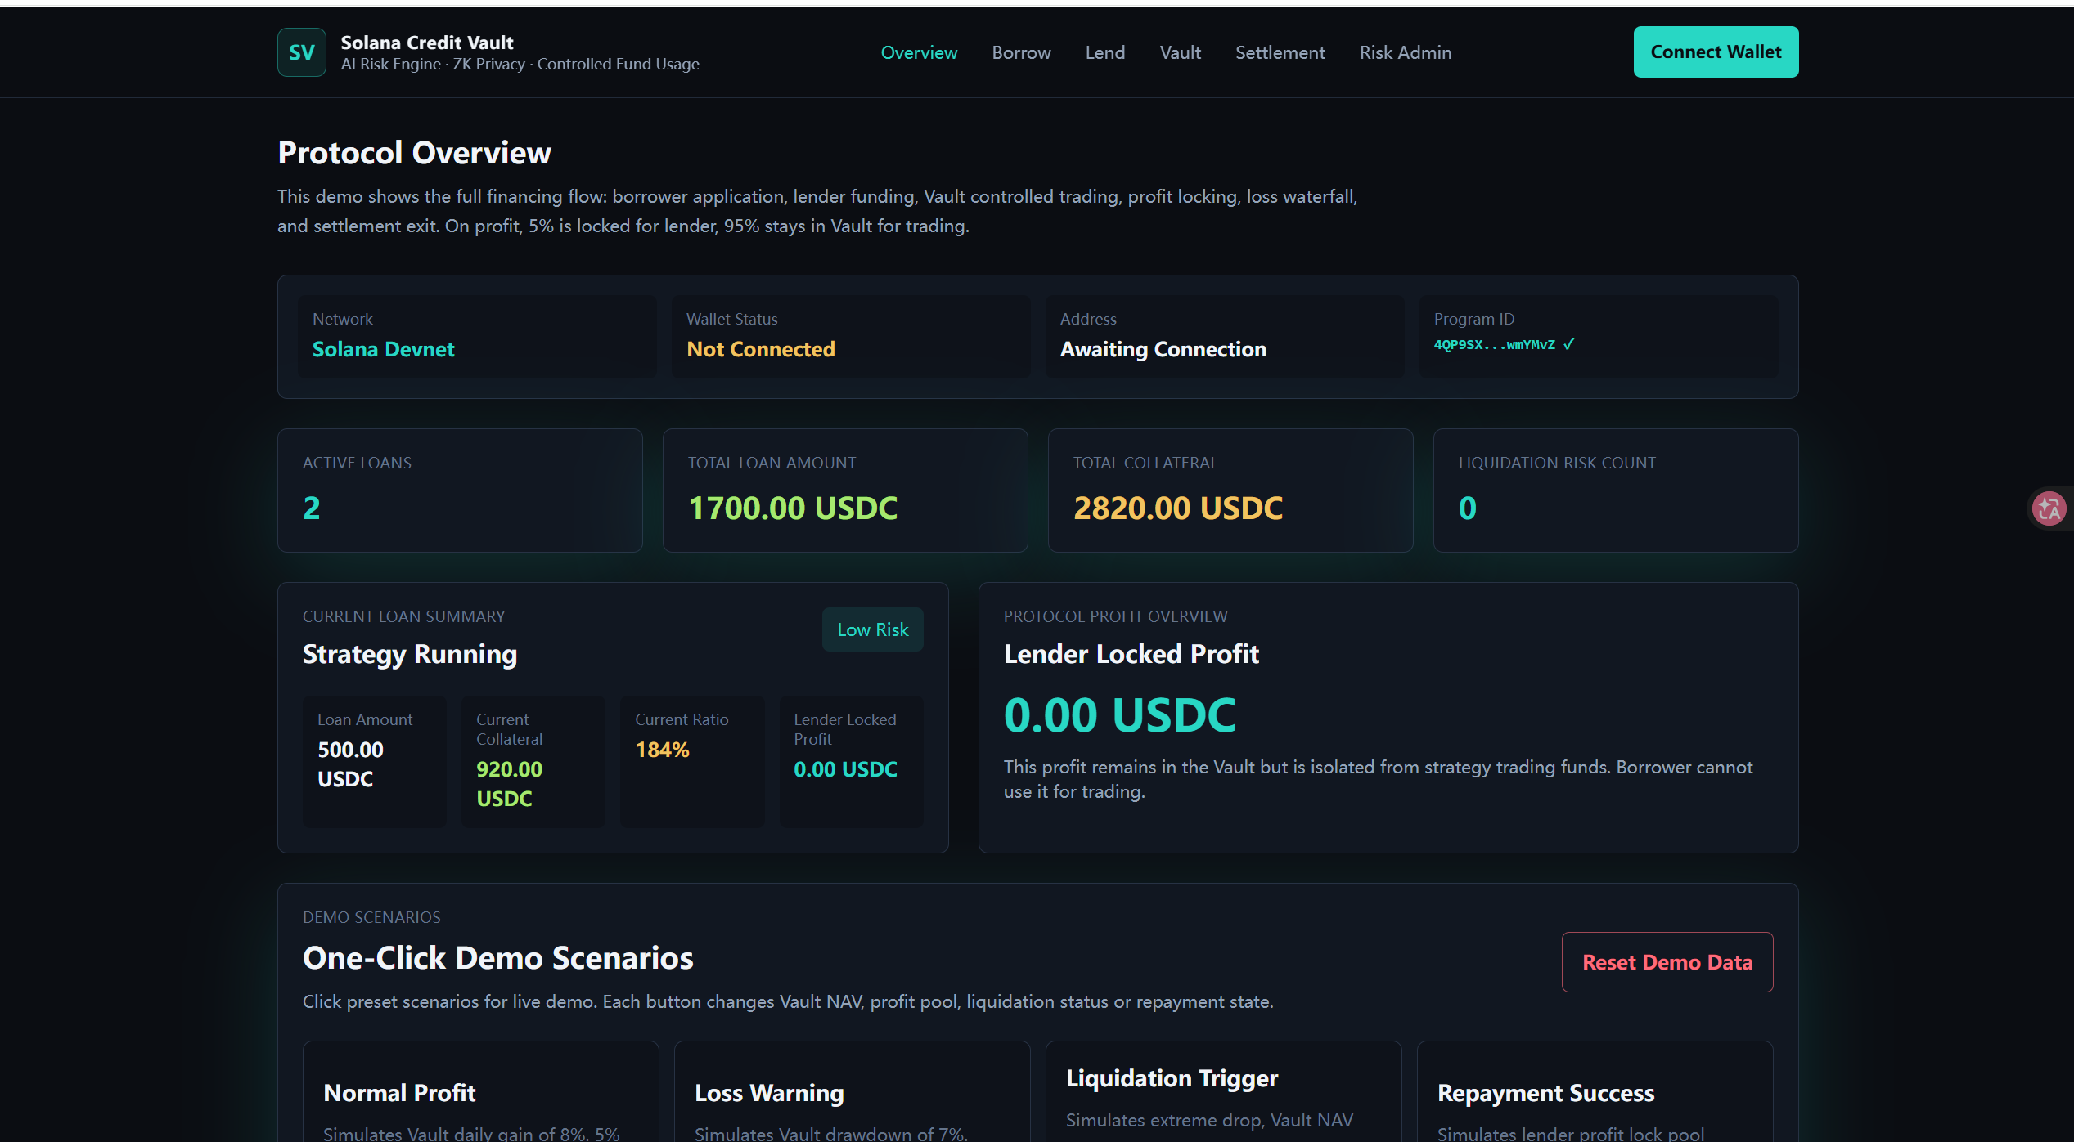Click the Low Risk badge
Image resolution: width=2074 pixels, height=1142 pixels.
(872, 629)
